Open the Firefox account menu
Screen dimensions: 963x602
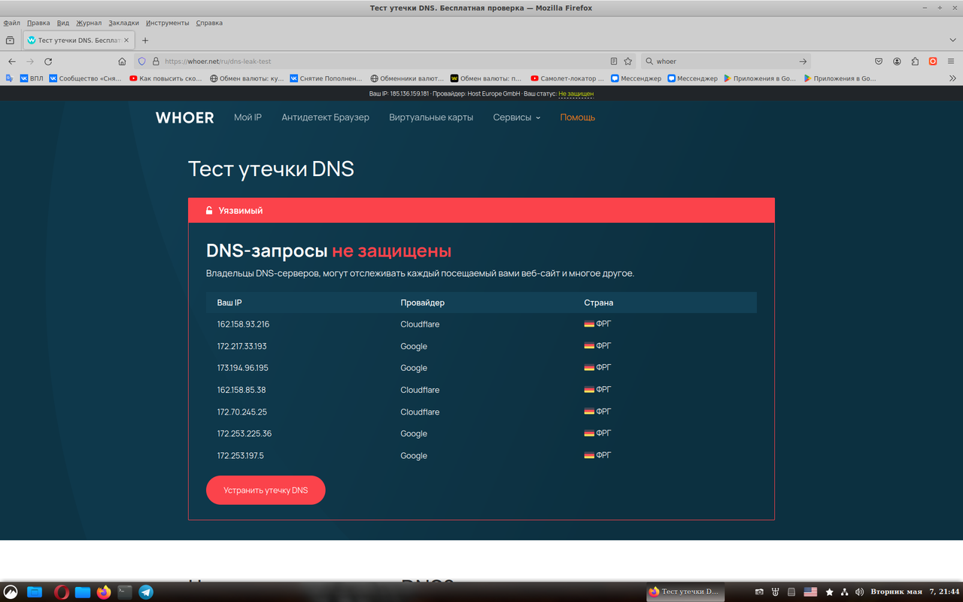pos(897,62)
